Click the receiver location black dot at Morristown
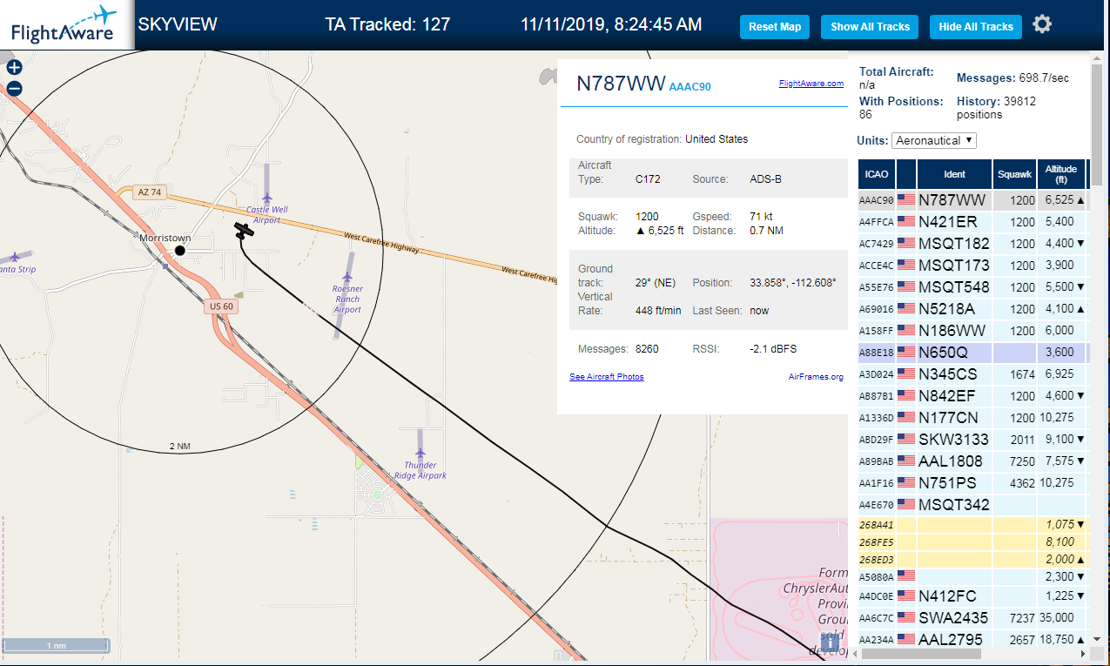This screenshot has width=1110, height=666. [179, 251]
